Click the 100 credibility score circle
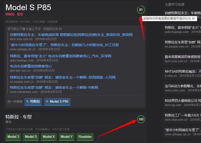Screen dimensions: 201x143 point(141,119)
